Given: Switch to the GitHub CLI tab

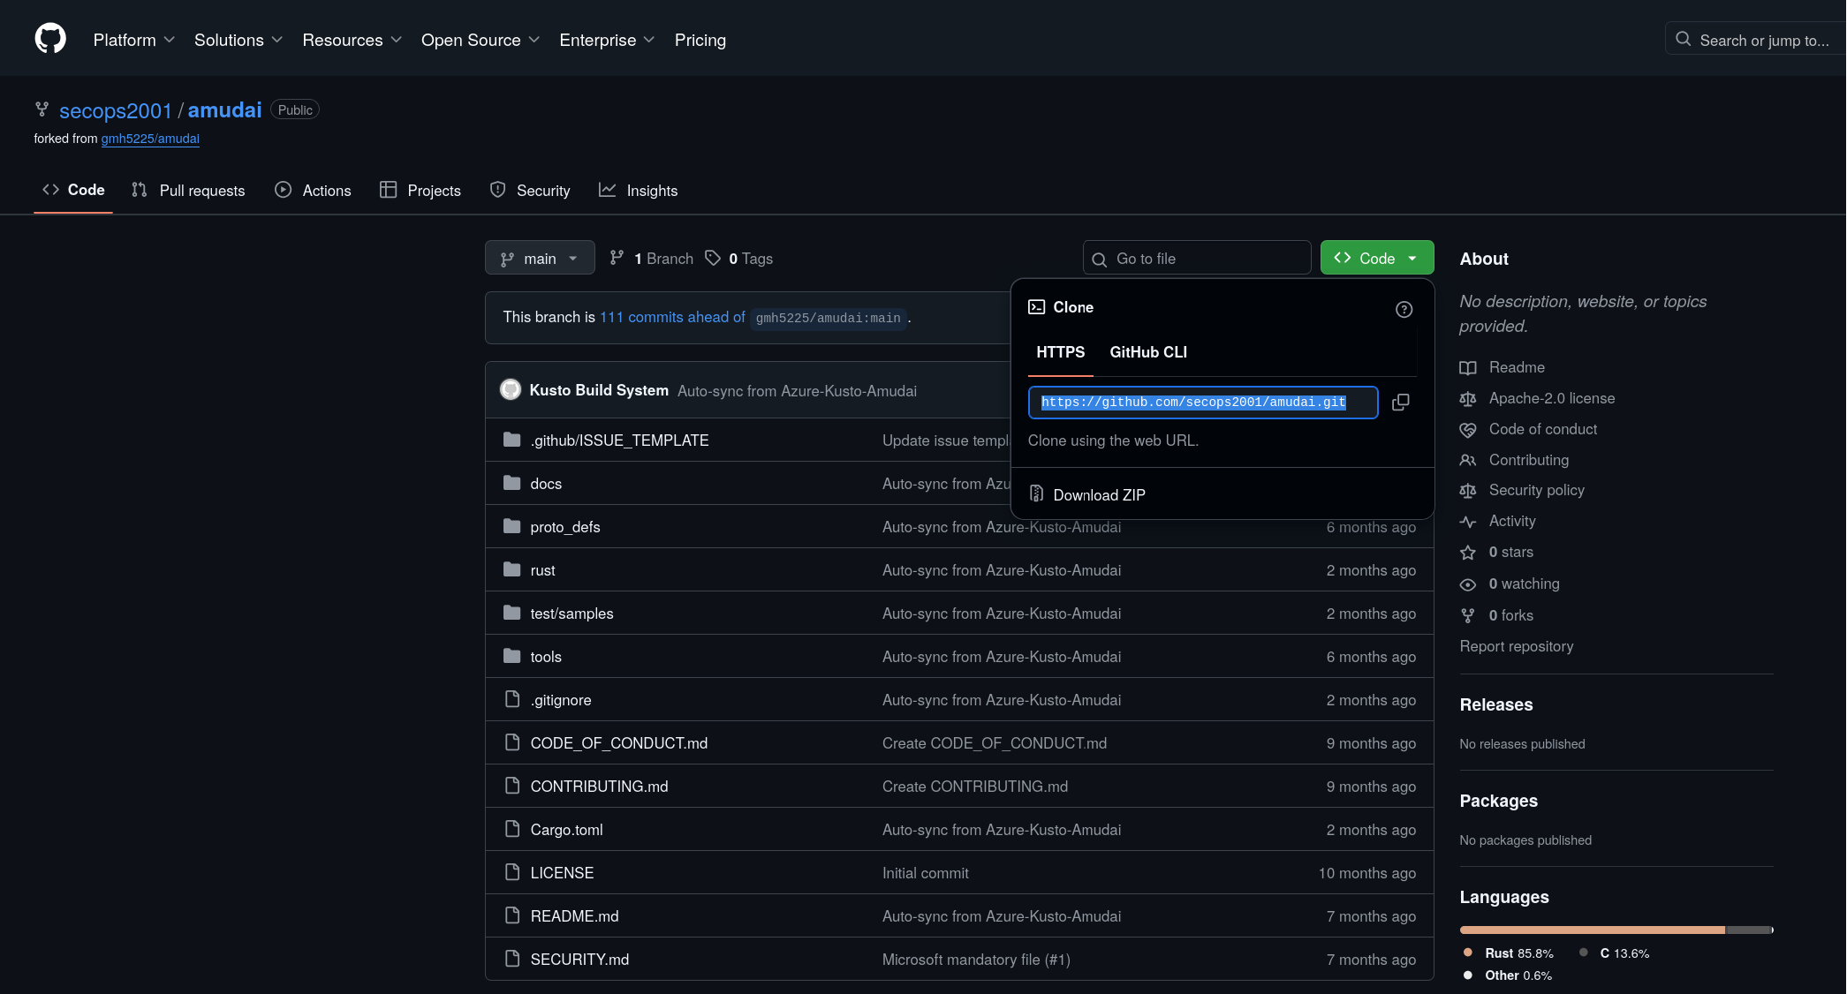Looking at the screenshot, I should point(1147,352).
